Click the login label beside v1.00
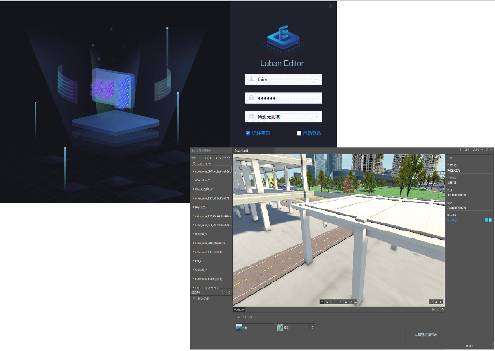 point(467,150)
